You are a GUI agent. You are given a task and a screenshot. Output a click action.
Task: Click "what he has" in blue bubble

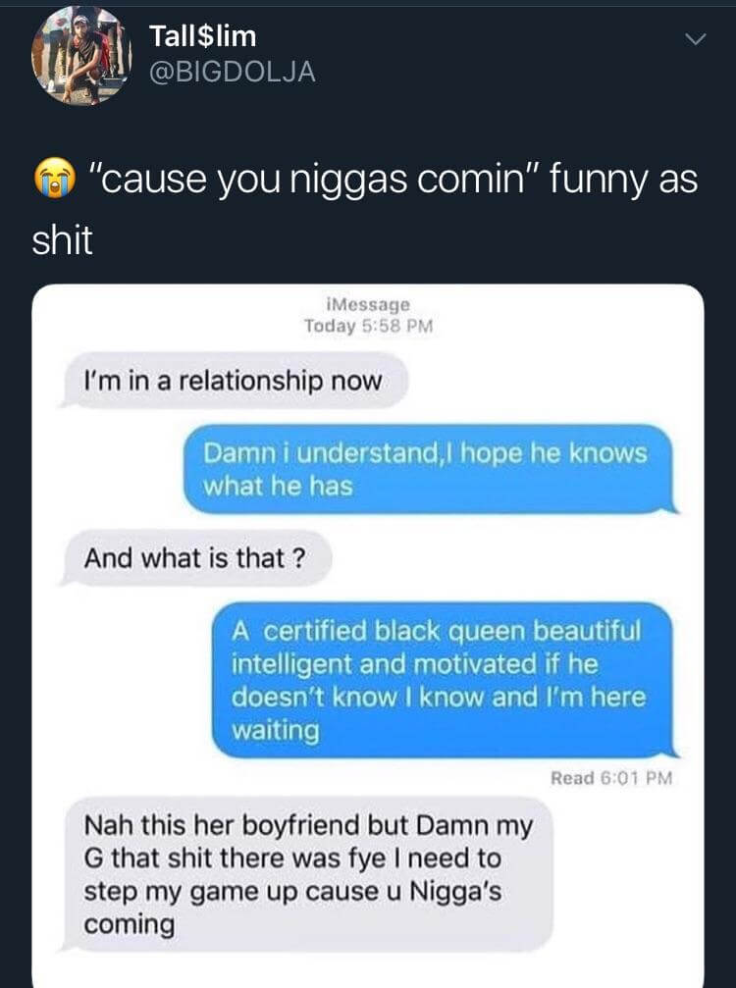coord(278,487)
